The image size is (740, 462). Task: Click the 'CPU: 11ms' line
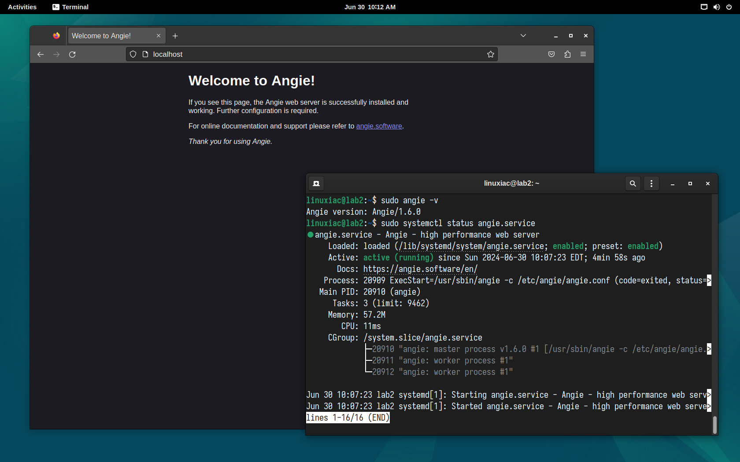[x=361, y=326]
